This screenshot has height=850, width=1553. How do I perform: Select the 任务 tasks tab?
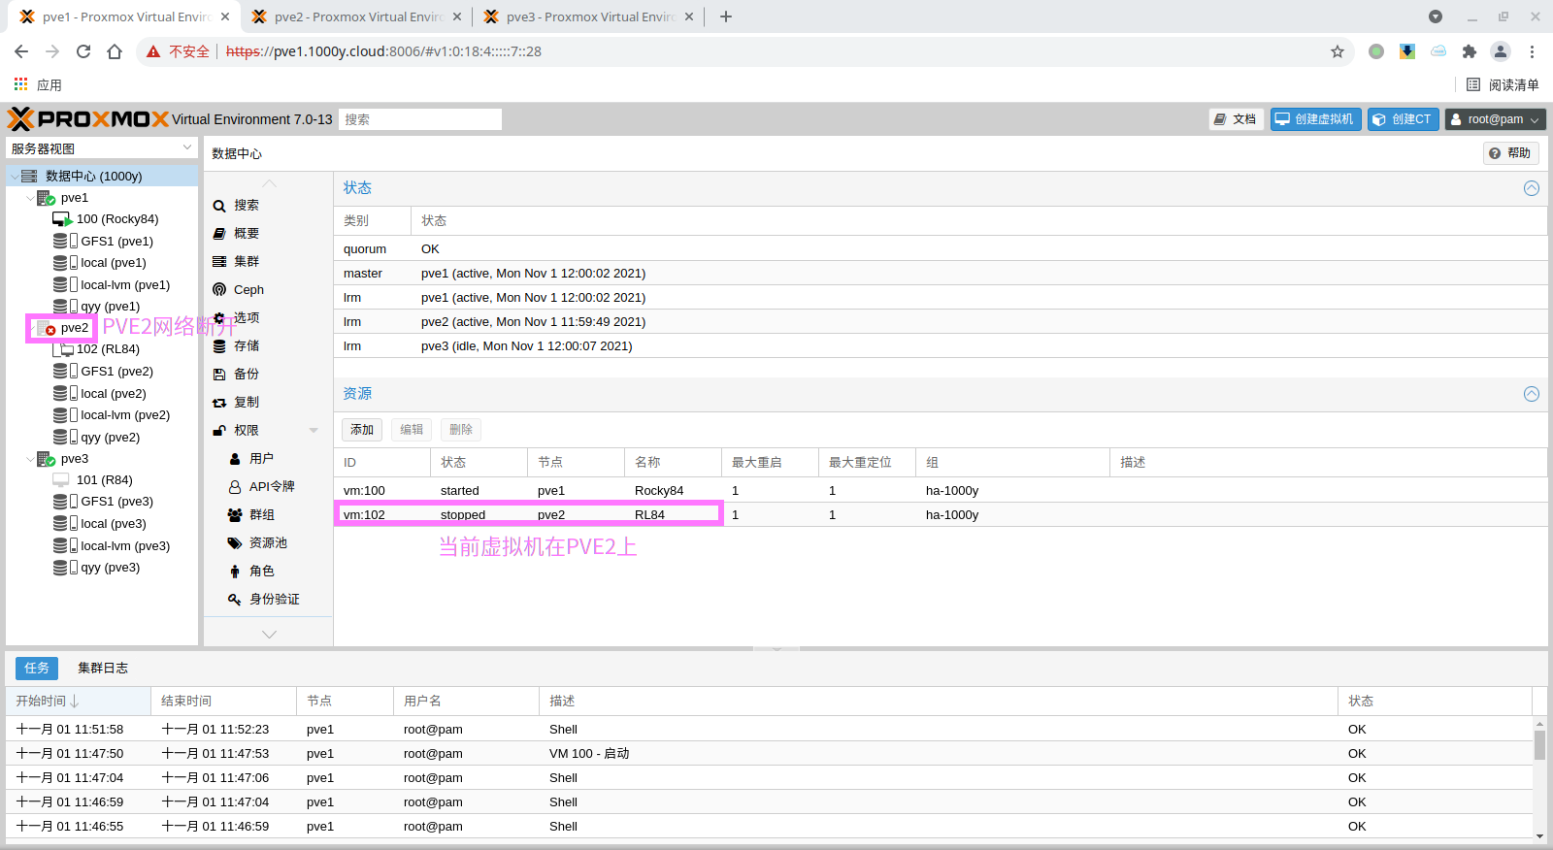pyautogui.click(x=37, y=668)
